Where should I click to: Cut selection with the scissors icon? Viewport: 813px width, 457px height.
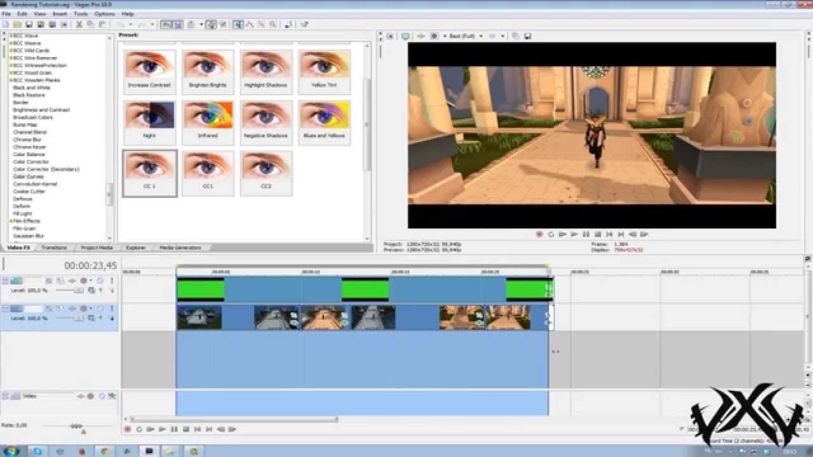pos(79,25)
